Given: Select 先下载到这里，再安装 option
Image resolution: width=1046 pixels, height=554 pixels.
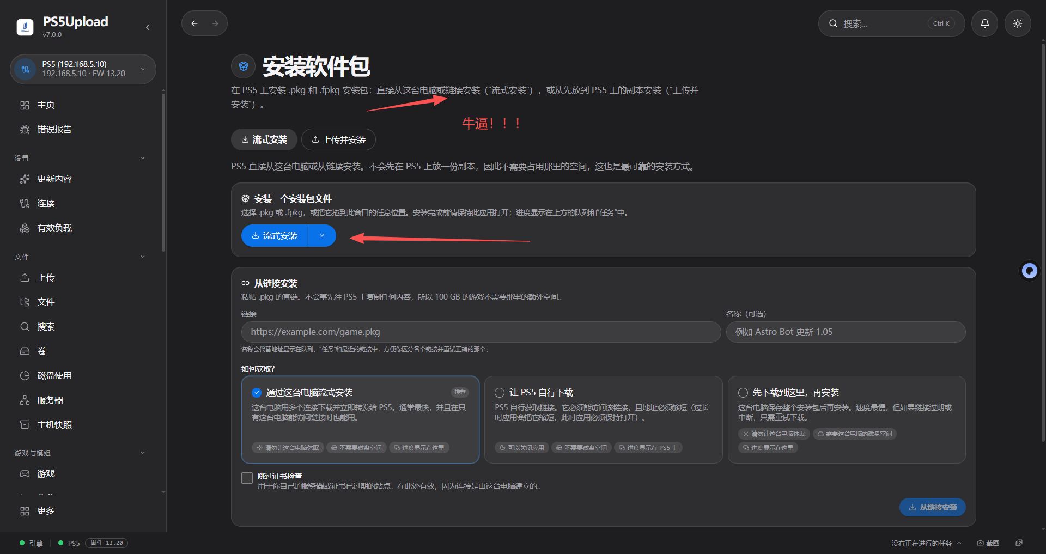Looking at the screenshot, I should (847, 419).
